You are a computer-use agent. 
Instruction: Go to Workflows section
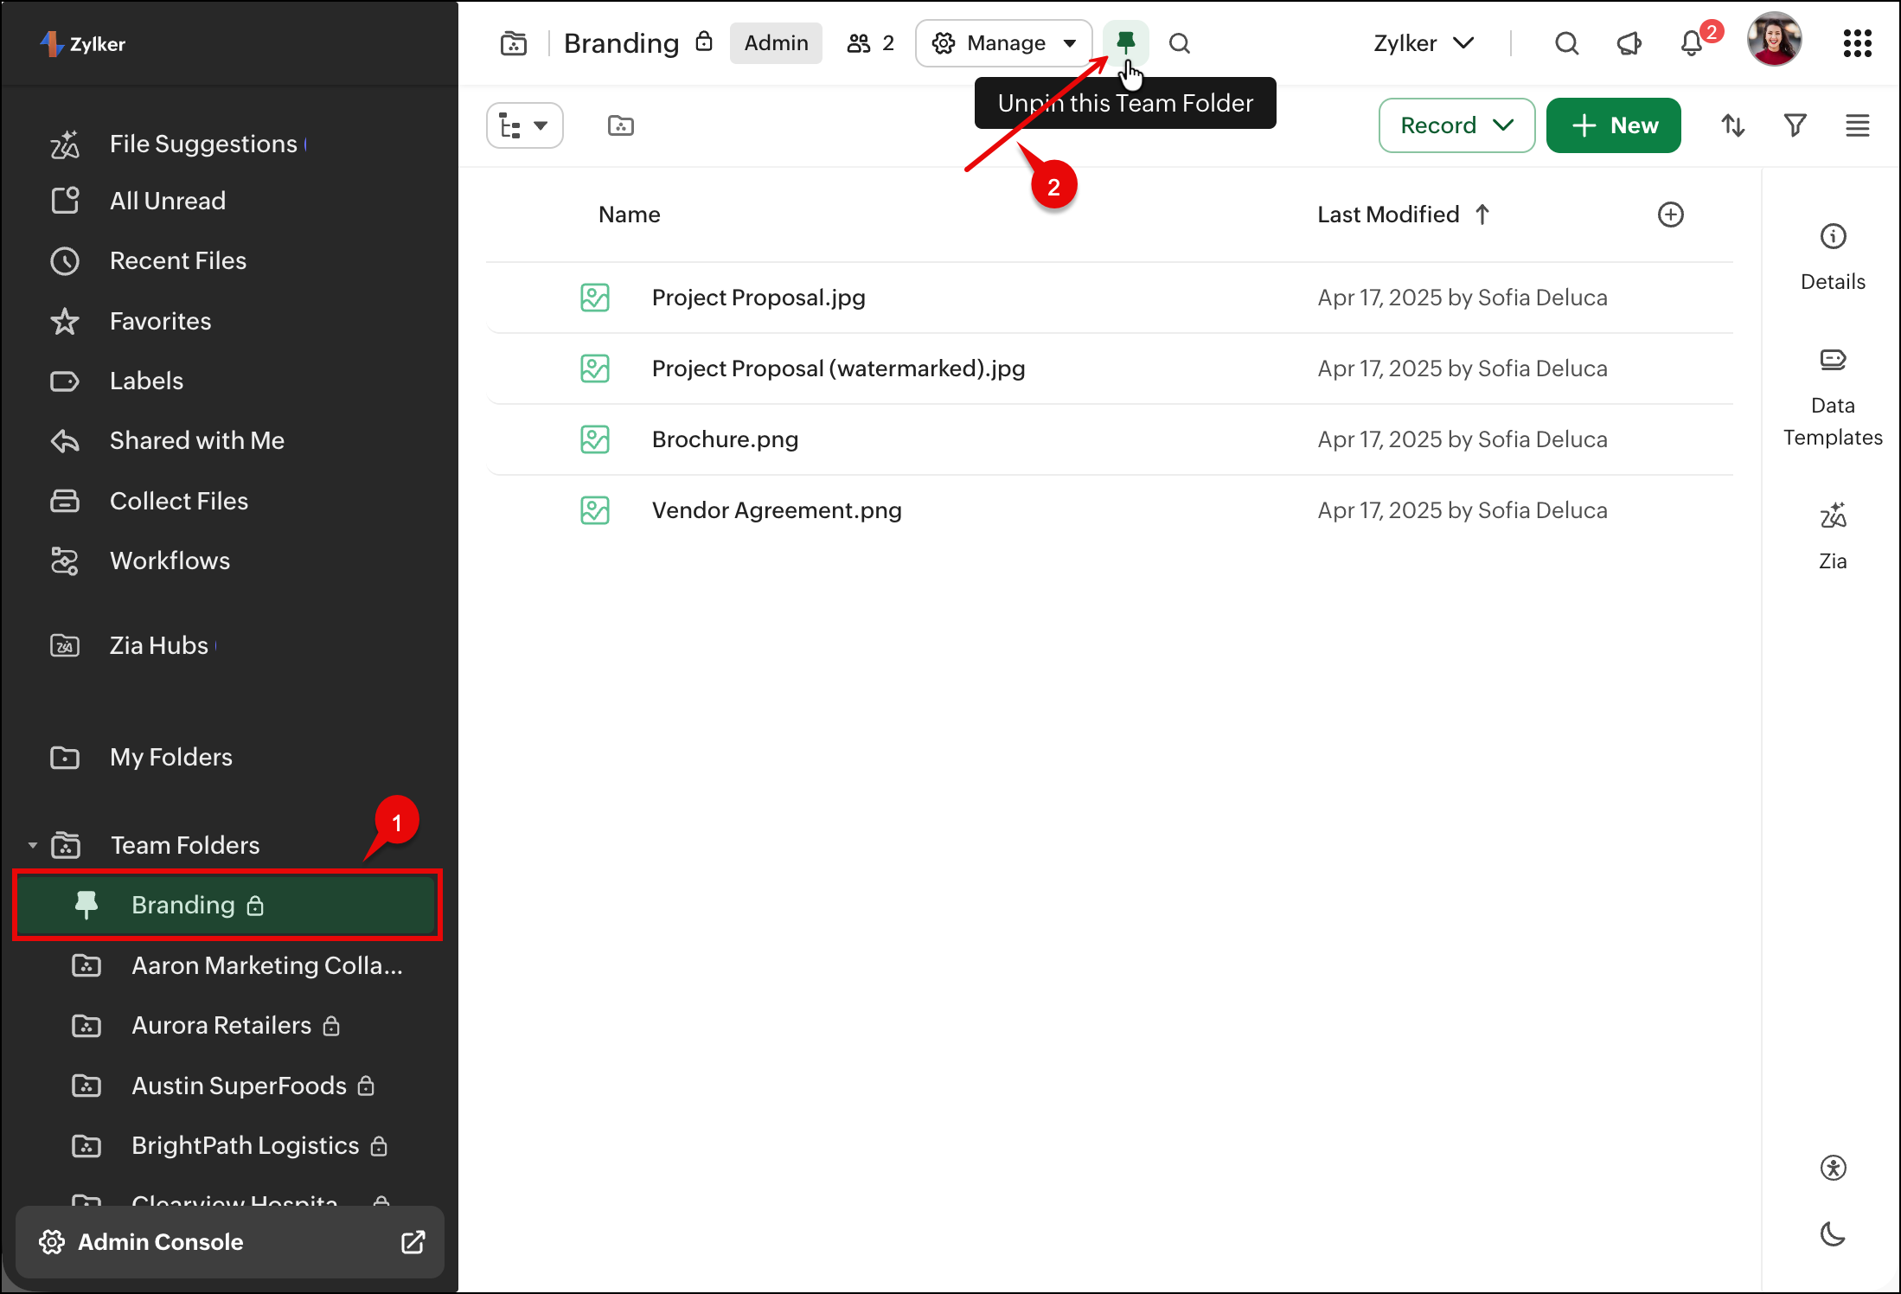(x=170, y=561)
